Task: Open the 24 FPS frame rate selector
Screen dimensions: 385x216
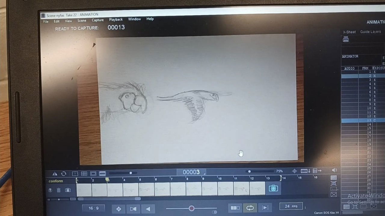Action: coord(291,206)
